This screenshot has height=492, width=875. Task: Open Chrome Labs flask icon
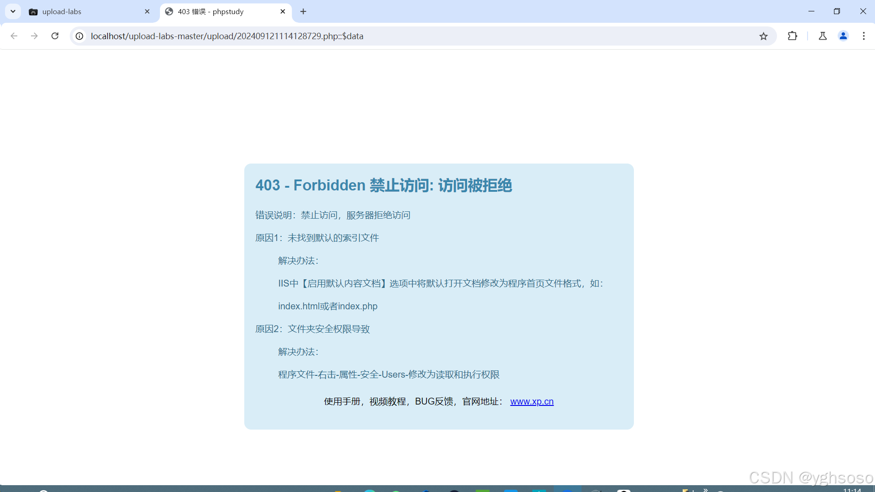(x=823, y=36)
